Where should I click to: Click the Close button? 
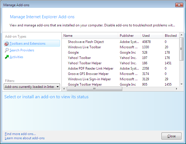coord(171,136)
